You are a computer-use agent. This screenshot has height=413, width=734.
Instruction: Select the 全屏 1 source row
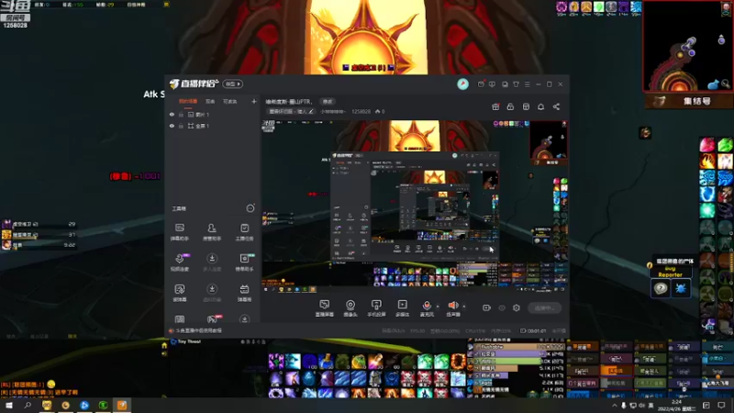click(x=212, y=126)
